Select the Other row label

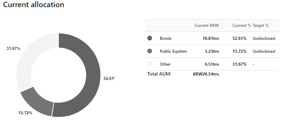165,64
